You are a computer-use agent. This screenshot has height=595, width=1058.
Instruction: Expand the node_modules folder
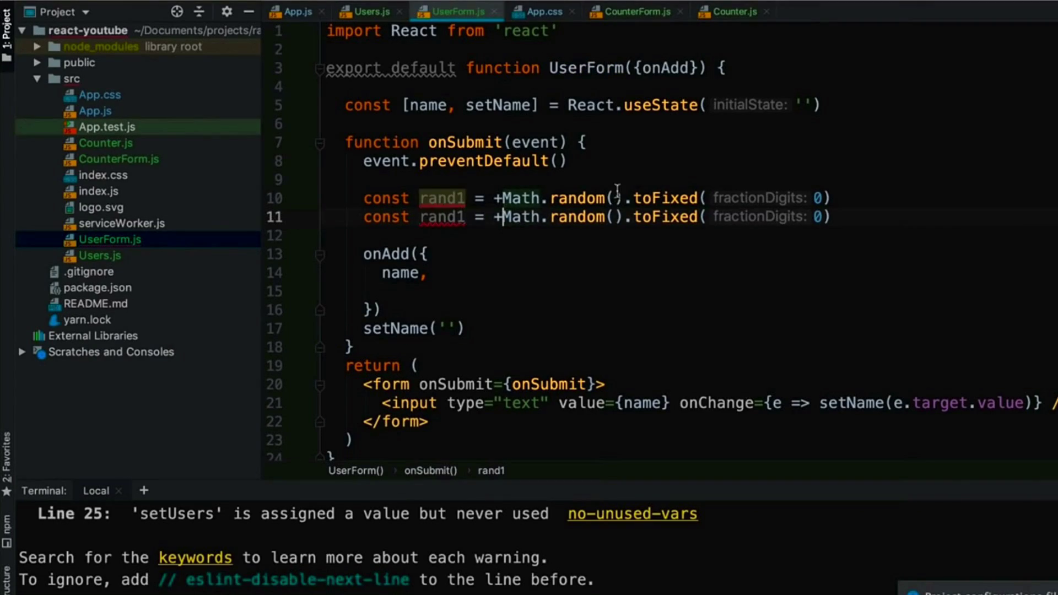click(37, 46)
